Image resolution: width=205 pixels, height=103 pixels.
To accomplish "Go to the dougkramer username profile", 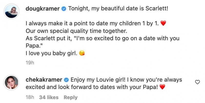I will 43,9.
